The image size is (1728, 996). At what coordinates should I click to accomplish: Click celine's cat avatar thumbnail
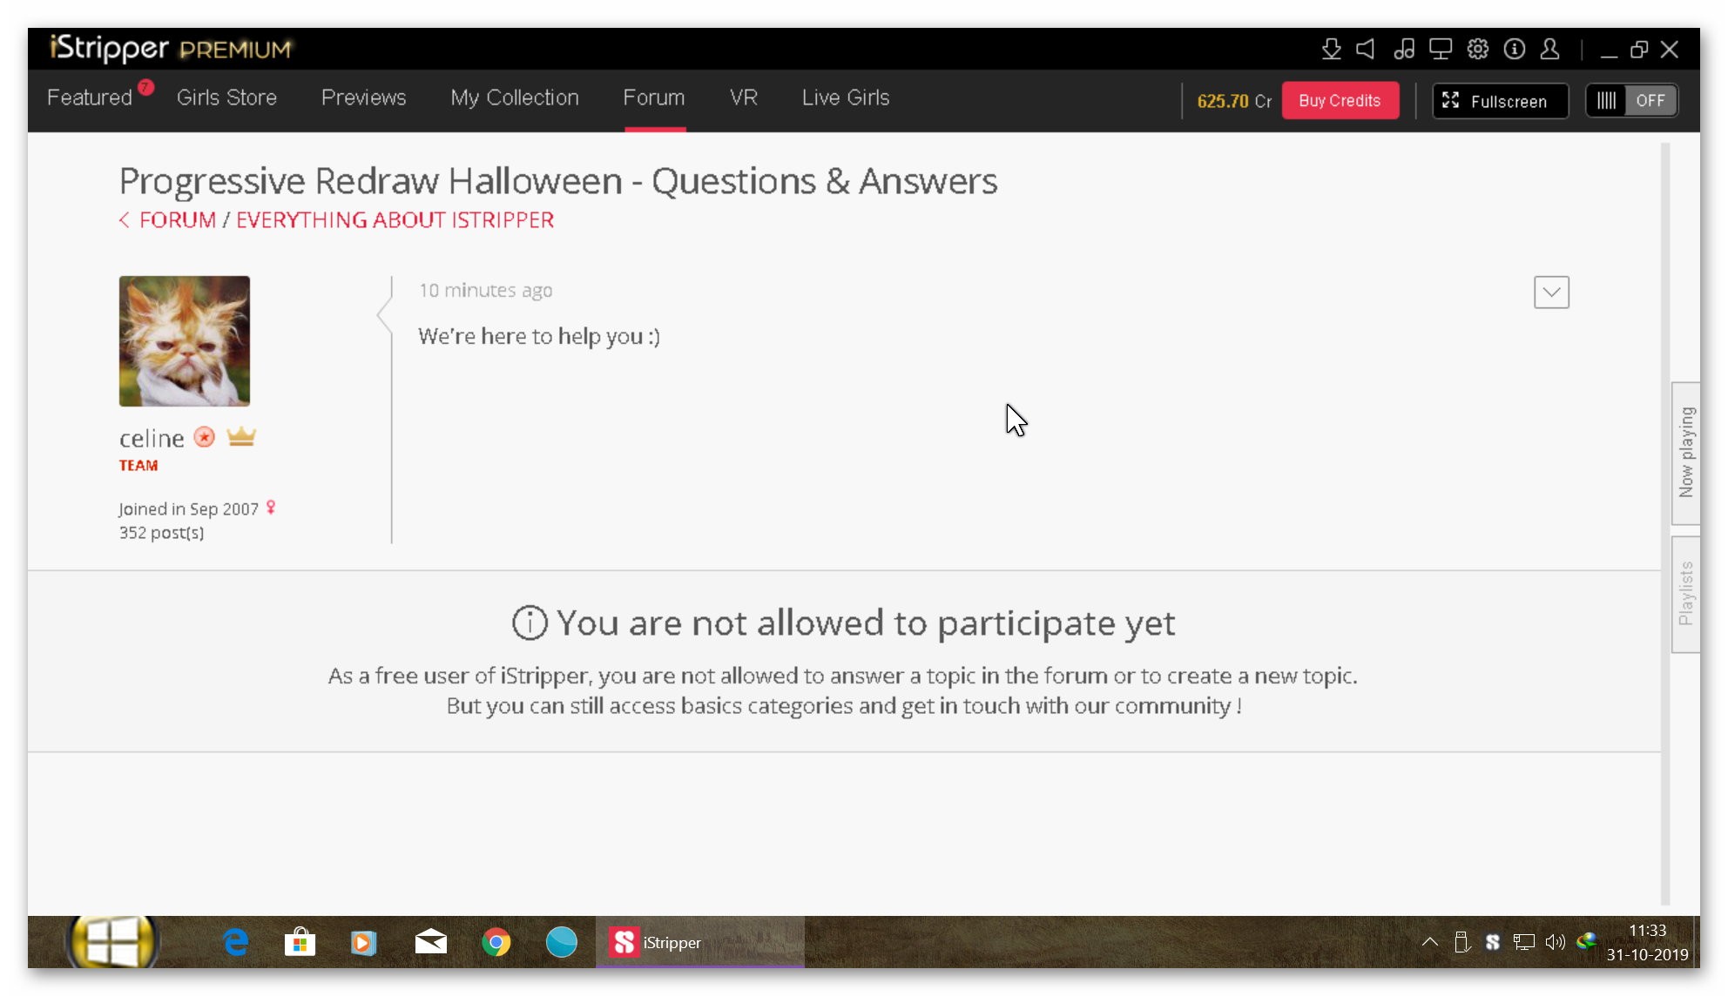pyautogui.click(x=185, y=341)
